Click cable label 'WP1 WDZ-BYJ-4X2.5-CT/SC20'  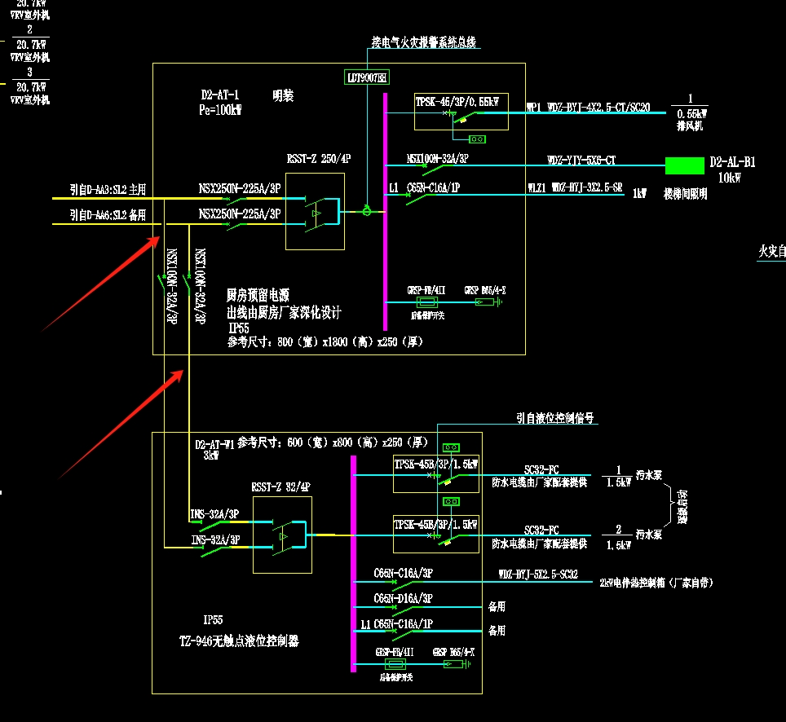pyautogui.click(x=588, y=107)
